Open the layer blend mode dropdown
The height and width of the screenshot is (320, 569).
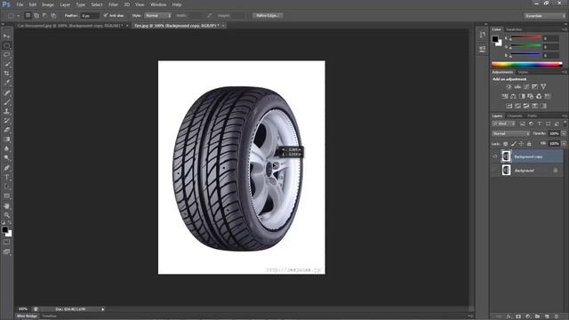point(510,133)
